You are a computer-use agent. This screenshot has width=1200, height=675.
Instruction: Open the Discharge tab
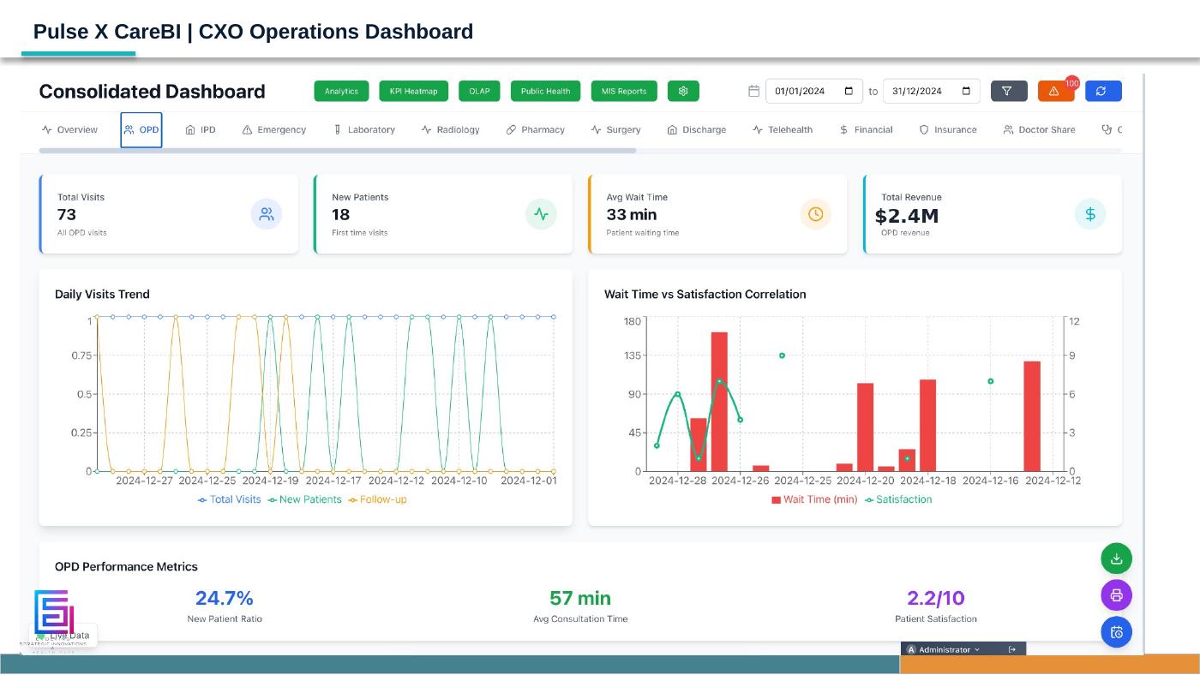[697, 130]
